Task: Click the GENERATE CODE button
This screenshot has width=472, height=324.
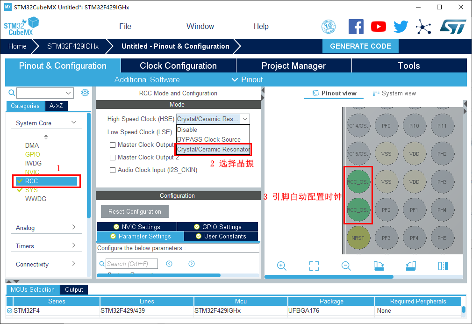Action: point(360,46)
